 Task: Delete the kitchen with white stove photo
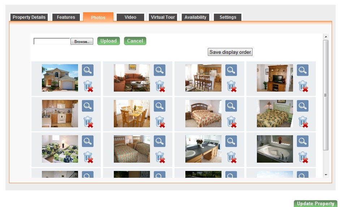88,122
